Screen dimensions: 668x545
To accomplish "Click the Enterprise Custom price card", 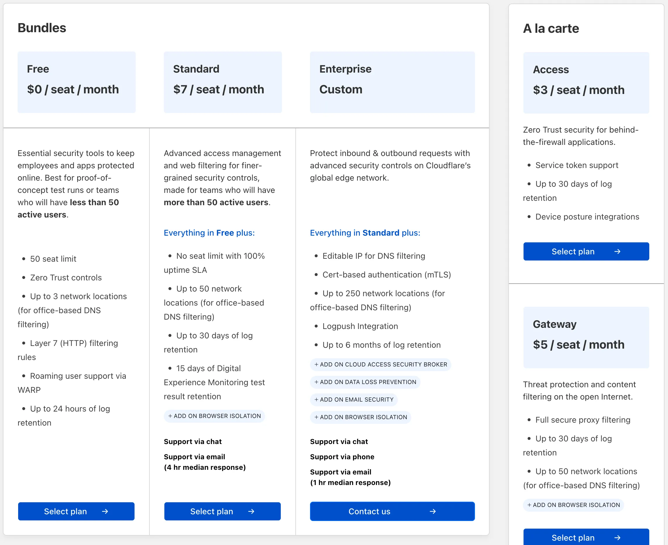I will 392,82.
